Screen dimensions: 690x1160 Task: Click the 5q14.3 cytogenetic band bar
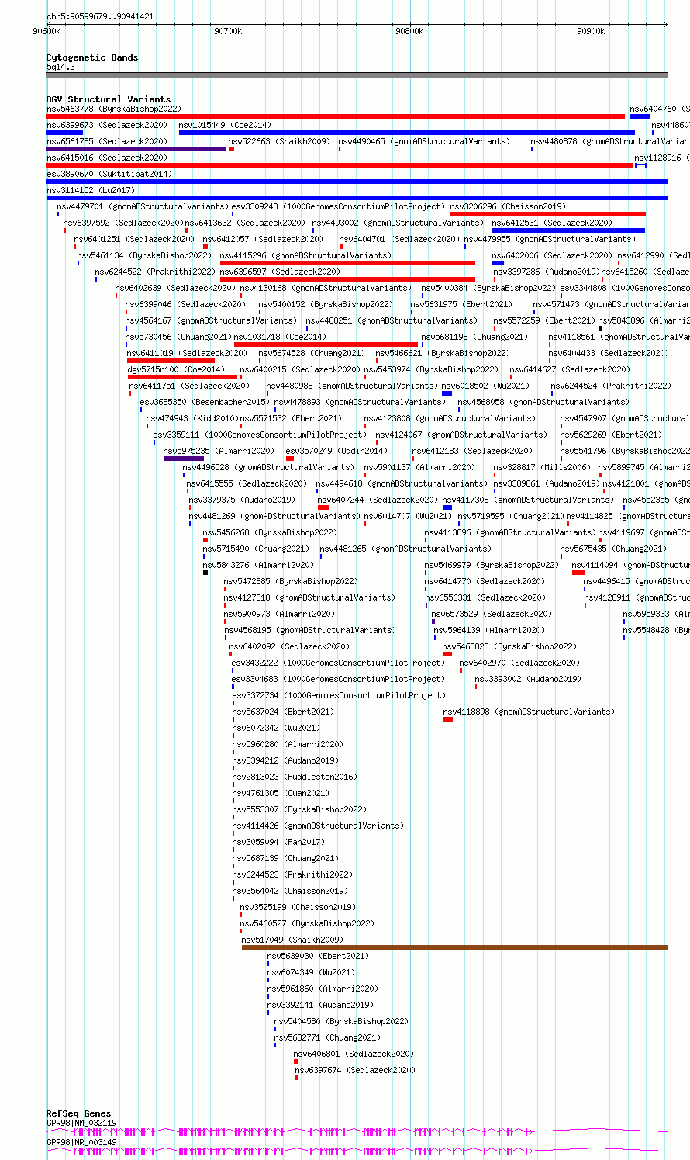[x=357, y=75]
